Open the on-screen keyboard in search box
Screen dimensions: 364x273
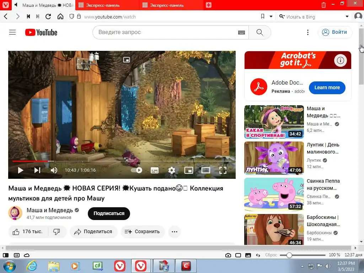click(x=241, y=32)
